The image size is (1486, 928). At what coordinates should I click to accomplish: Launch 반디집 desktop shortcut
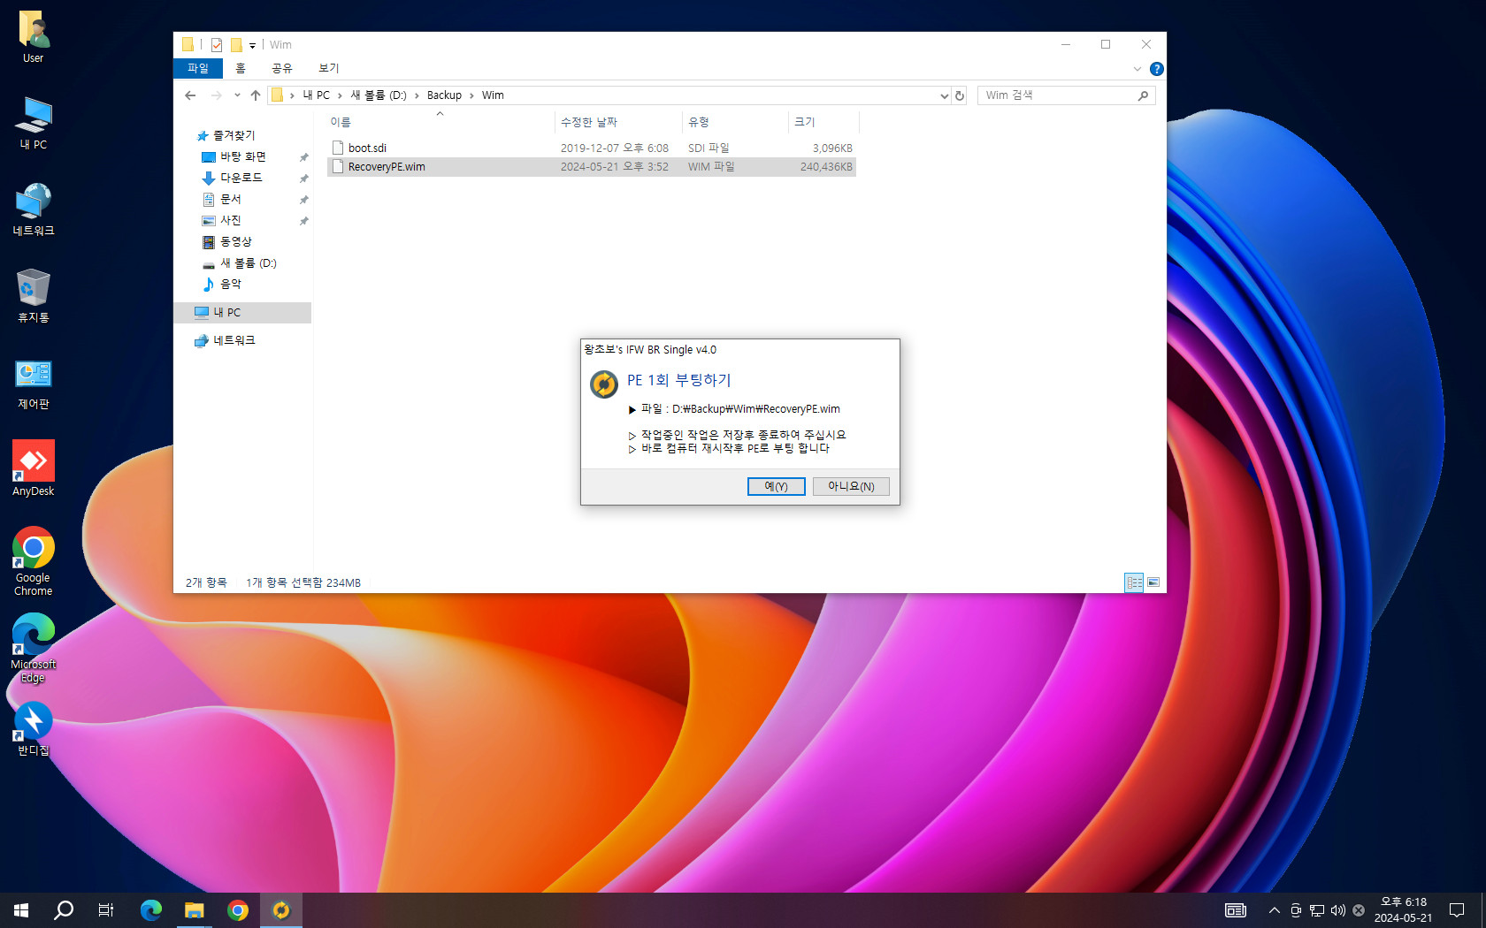pyautogui.click(x=34, y=730)
